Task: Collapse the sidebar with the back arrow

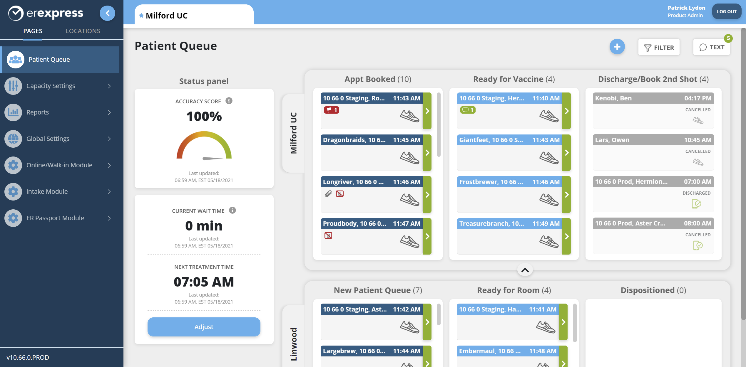Action: point(107,13)
